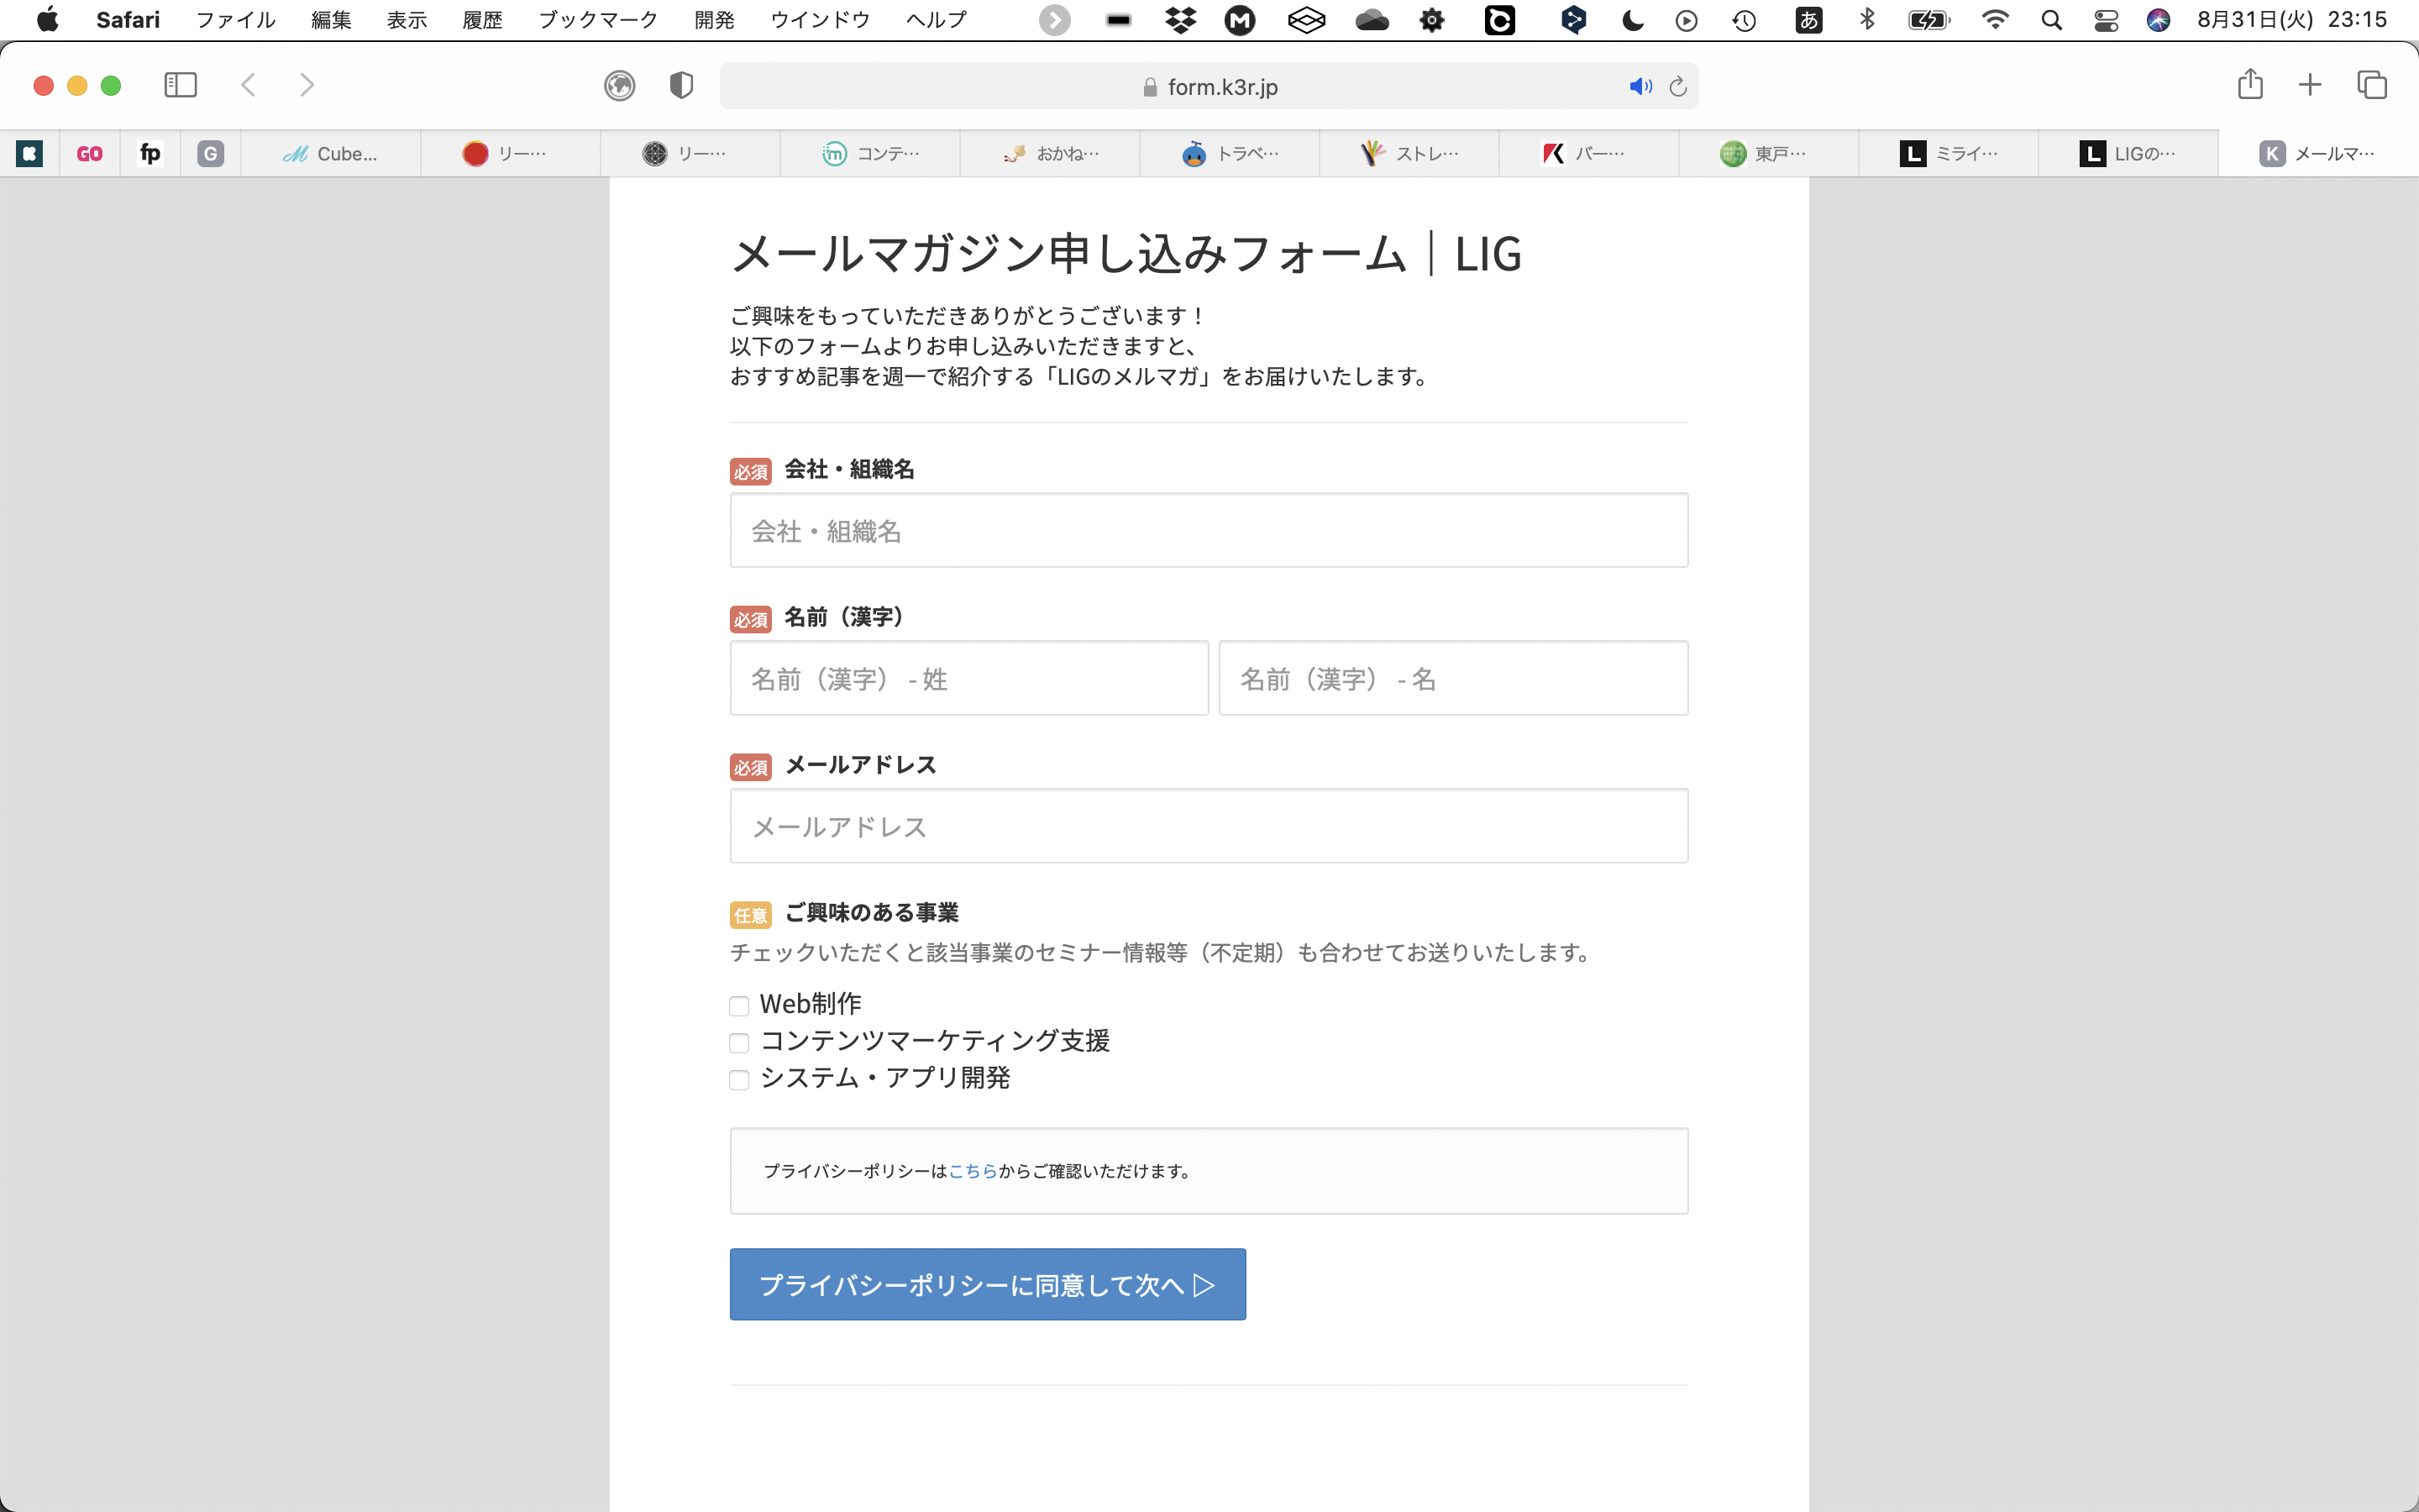This screenshot has height=1512, width=2419.
Task: Click the battery status icon
Action: coord(1928,20)
